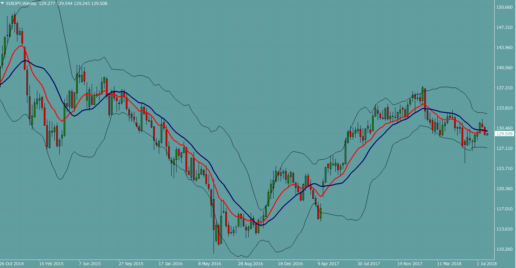This screenshot has width=516, height=268.
Task: Click the 9 Apr 2017 date label
Action: click(328, 264)
